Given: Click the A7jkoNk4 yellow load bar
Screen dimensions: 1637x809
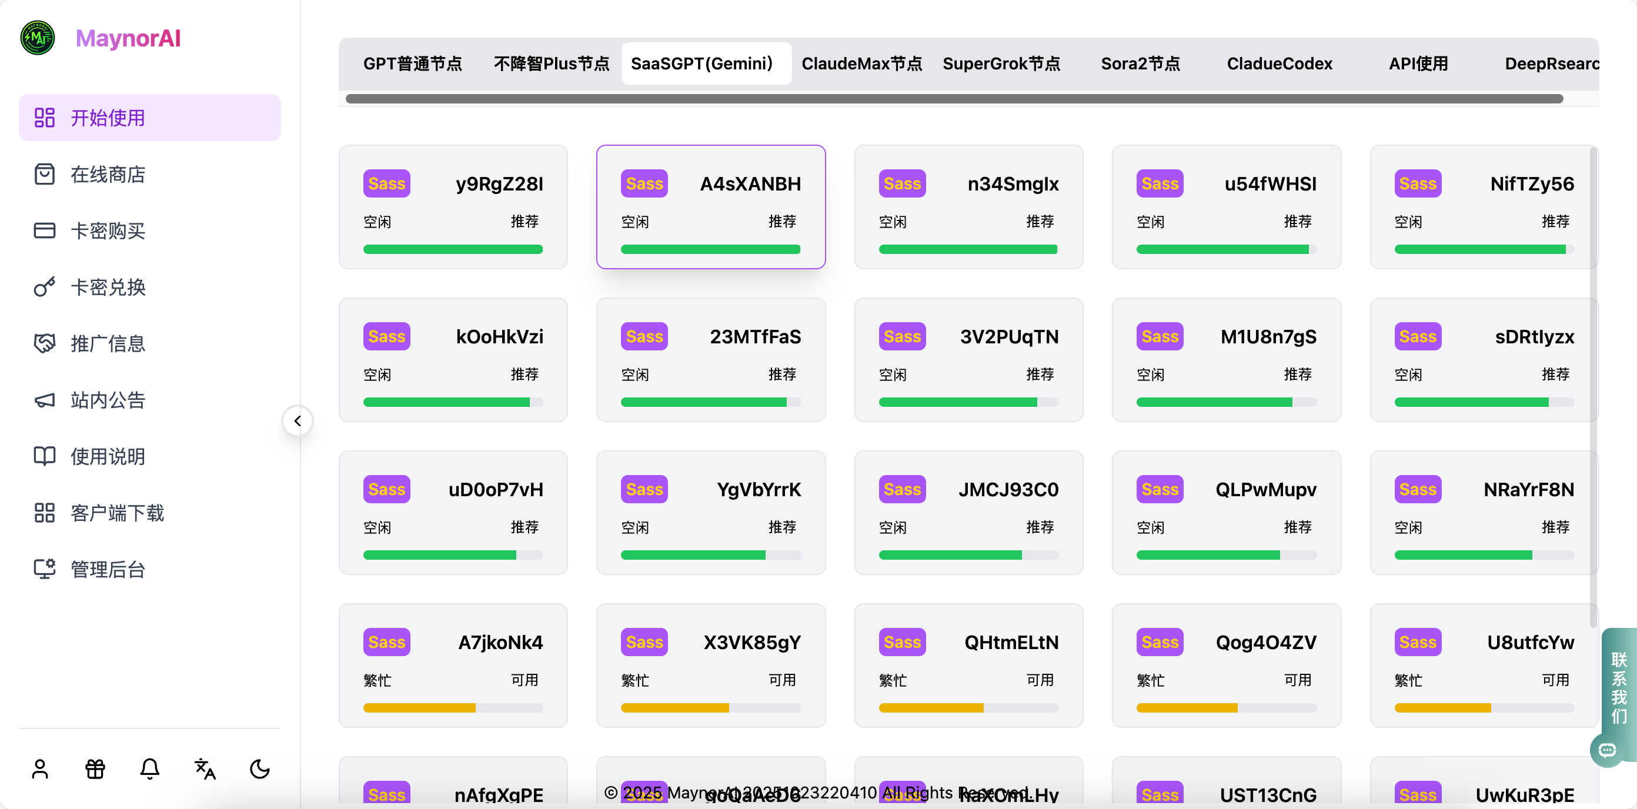Looking at the screenshot, I should [453, 708].
